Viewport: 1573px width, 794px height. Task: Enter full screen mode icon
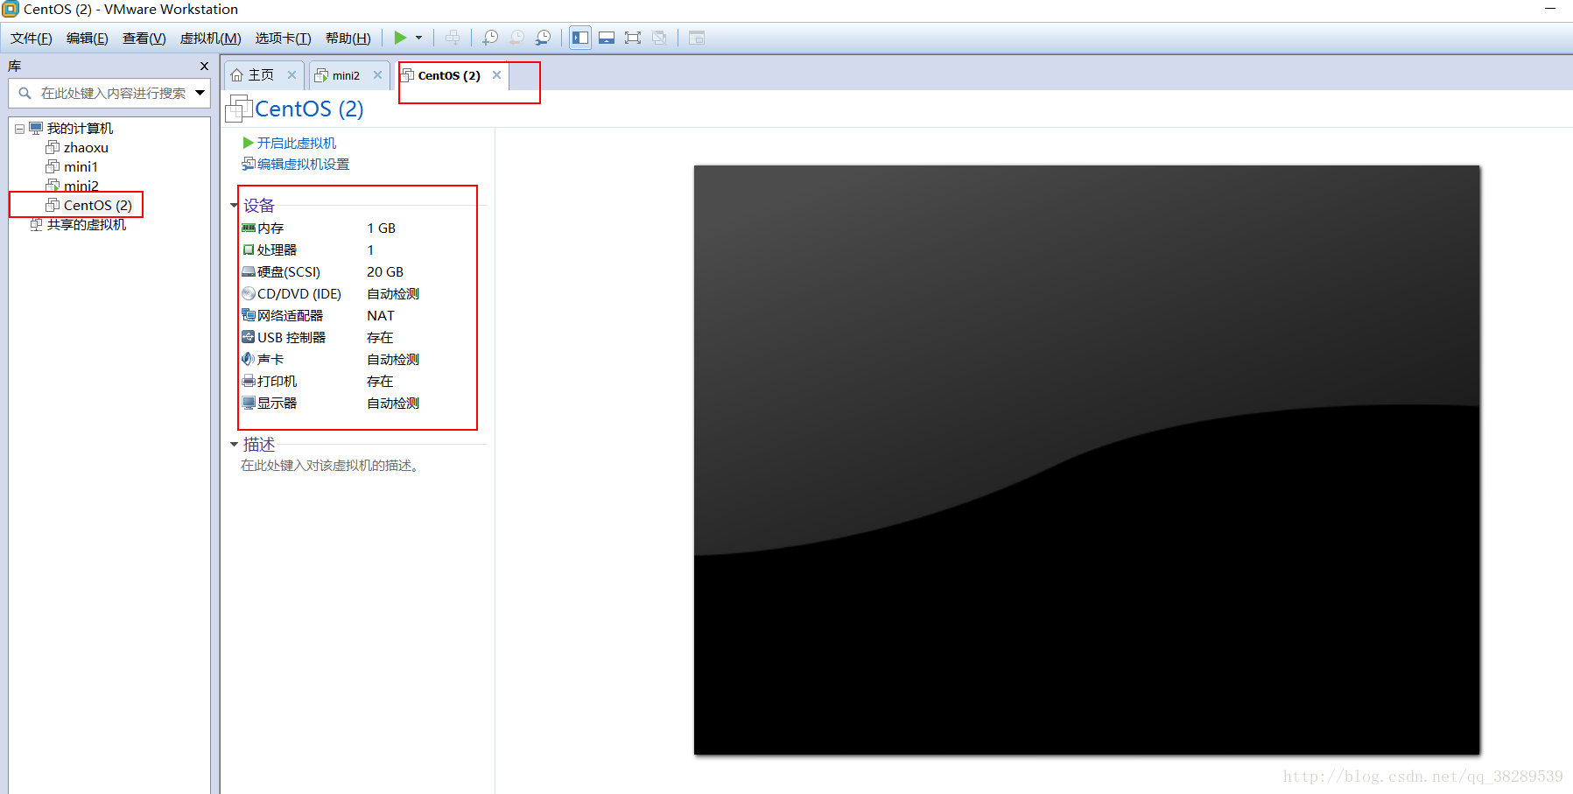click(x=633, y=38)
